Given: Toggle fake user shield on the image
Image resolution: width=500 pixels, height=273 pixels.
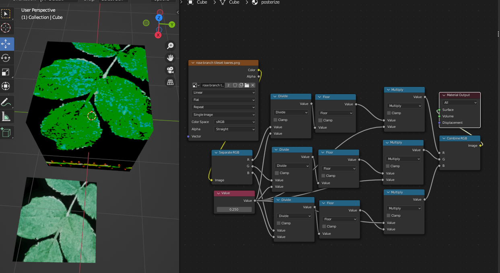Looking at the screenshot, I should click(235, 85).
